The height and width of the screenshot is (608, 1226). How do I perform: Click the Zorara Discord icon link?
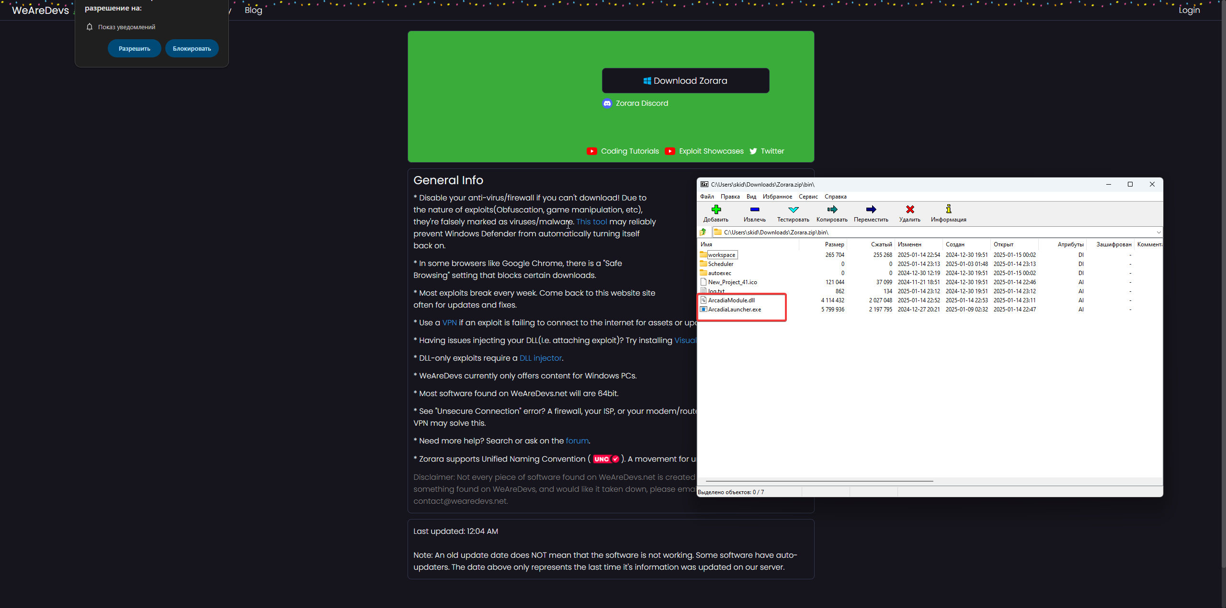pyautogui.click(x=607, y=103)
